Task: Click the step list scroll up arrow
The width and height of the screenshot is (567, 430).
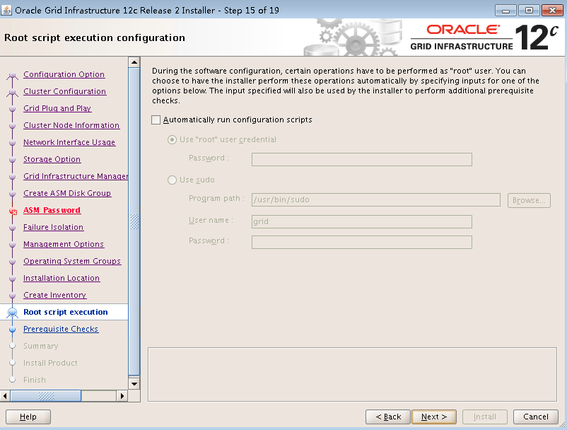Action: point(134,62)
